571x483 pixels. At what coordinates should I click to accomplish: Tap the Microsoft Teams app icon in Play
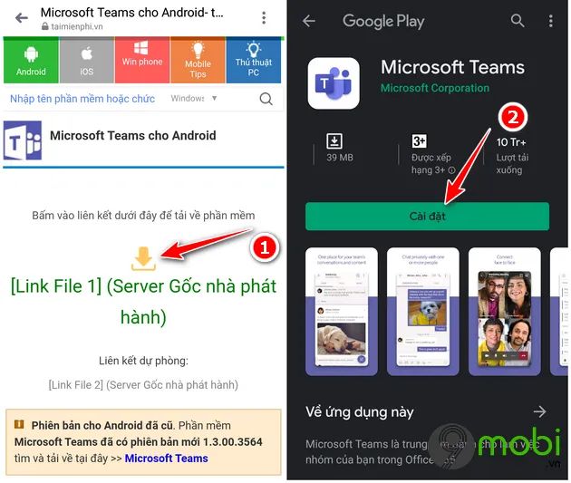coord(334,83)
